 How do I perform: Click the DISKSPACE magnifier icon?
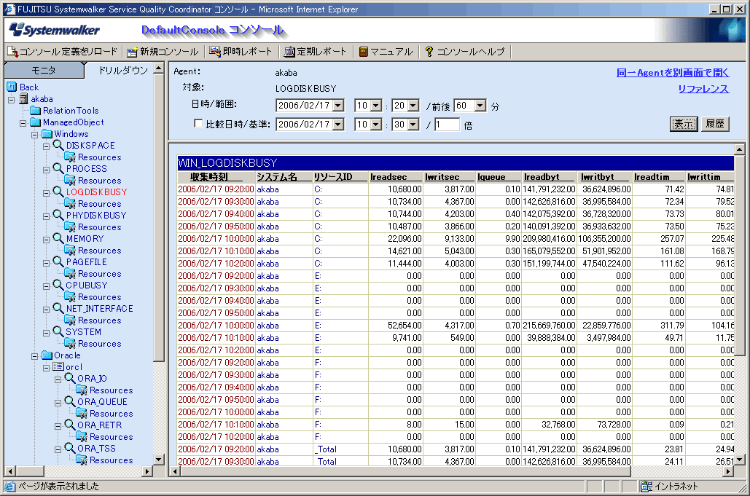pos(58,145)
